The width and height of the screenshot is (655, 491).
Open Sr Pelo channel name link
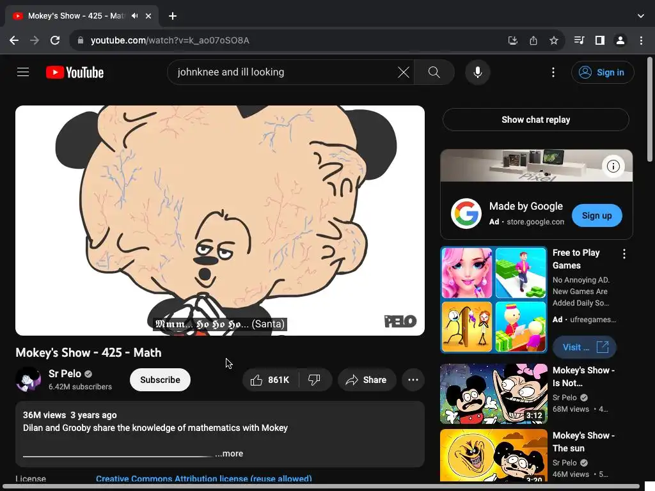(x=65, y=373)
